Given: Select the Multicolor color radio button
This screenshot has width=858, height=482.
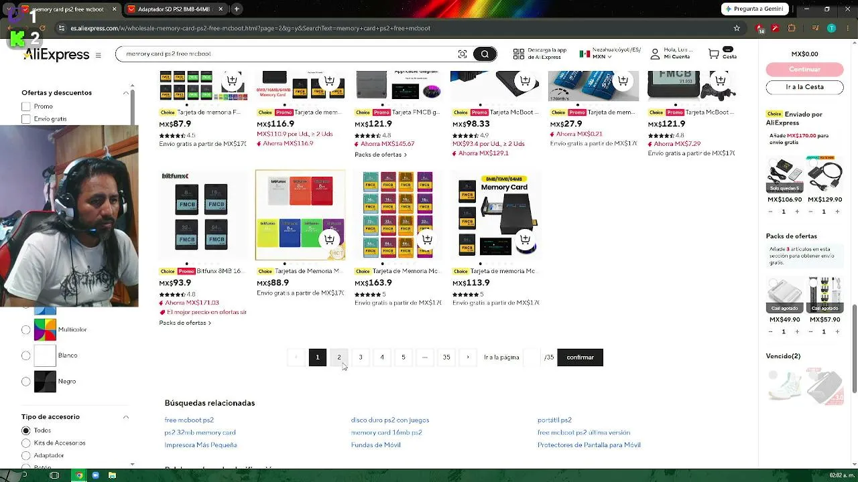Looking at the screenshot, I should point(26,329).
